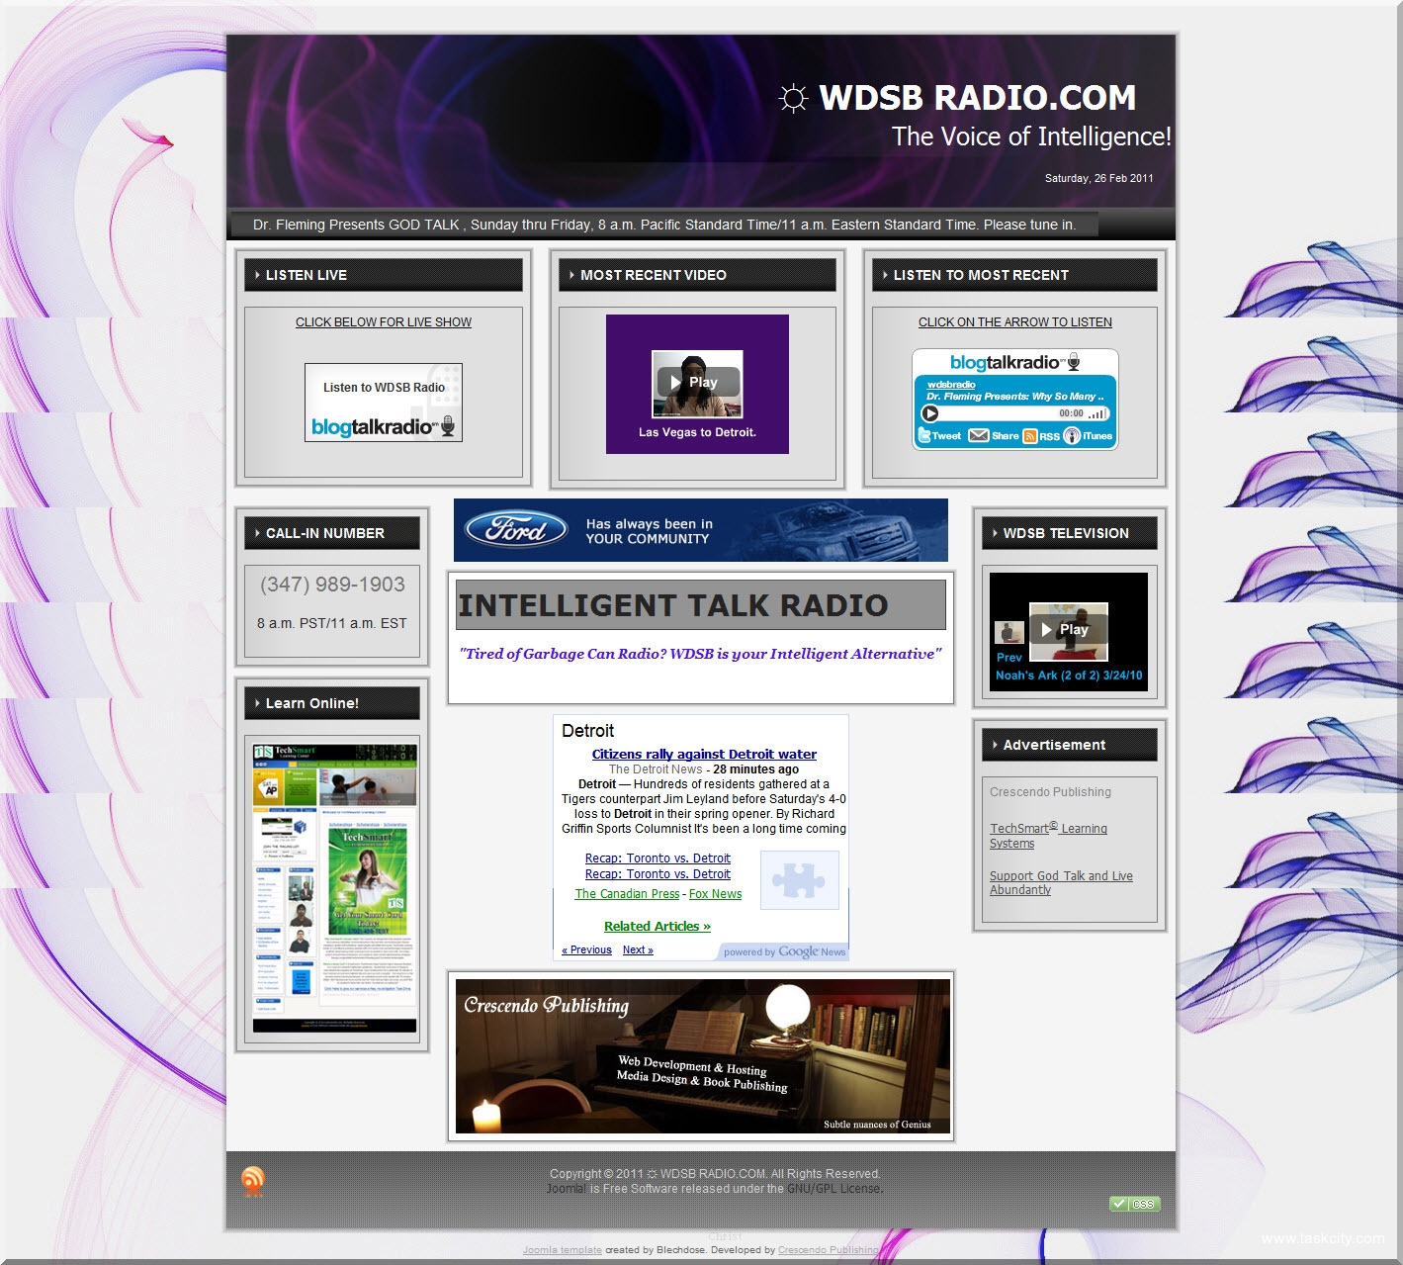Viewport: 1403px width, 1265px height.
Task: Open the first Recap: Toronto vs. Detroit link
Action: pyautogui.click(x=658, y=858)
